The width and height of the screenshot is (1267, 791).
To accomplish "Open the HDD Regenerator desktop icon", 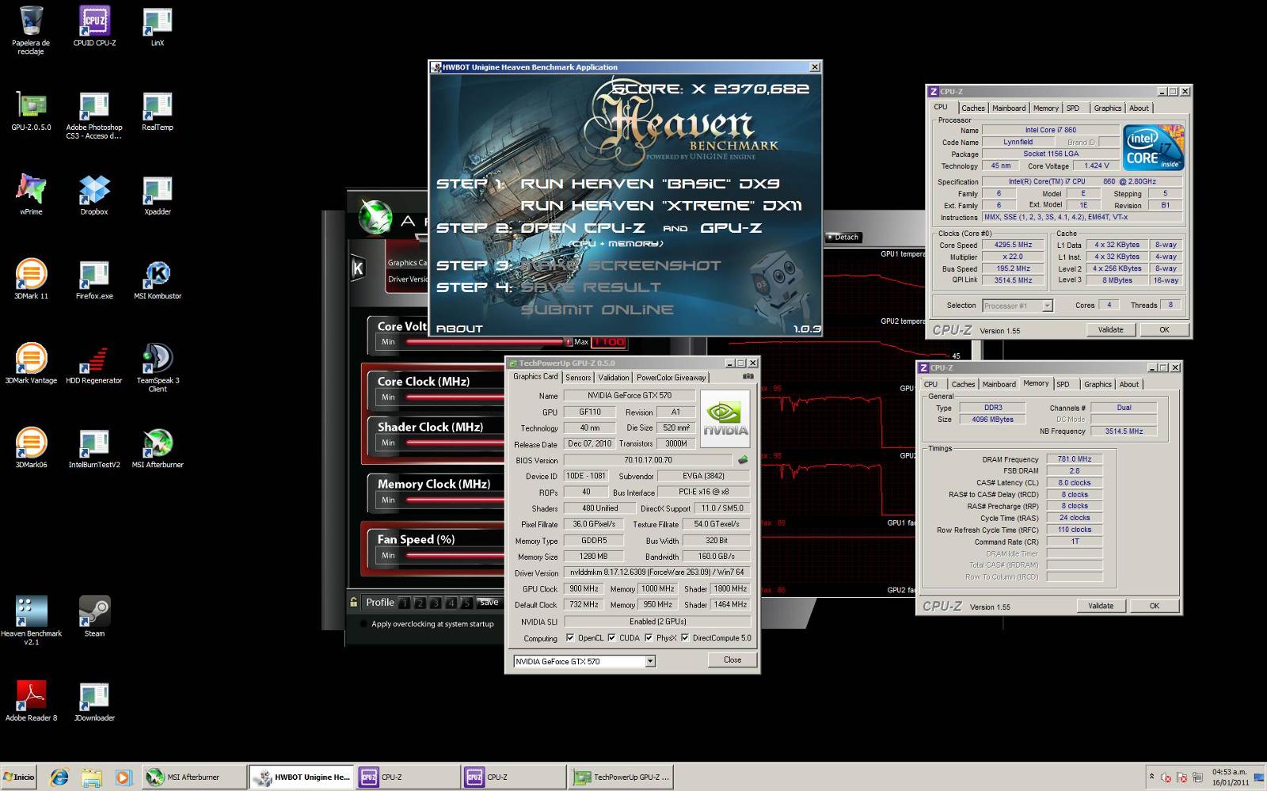I will click(94, 363).
